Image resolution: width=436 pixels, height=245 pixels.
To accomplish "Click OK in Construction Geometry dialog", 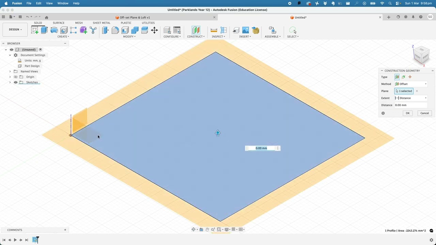I will coord(408,113).
